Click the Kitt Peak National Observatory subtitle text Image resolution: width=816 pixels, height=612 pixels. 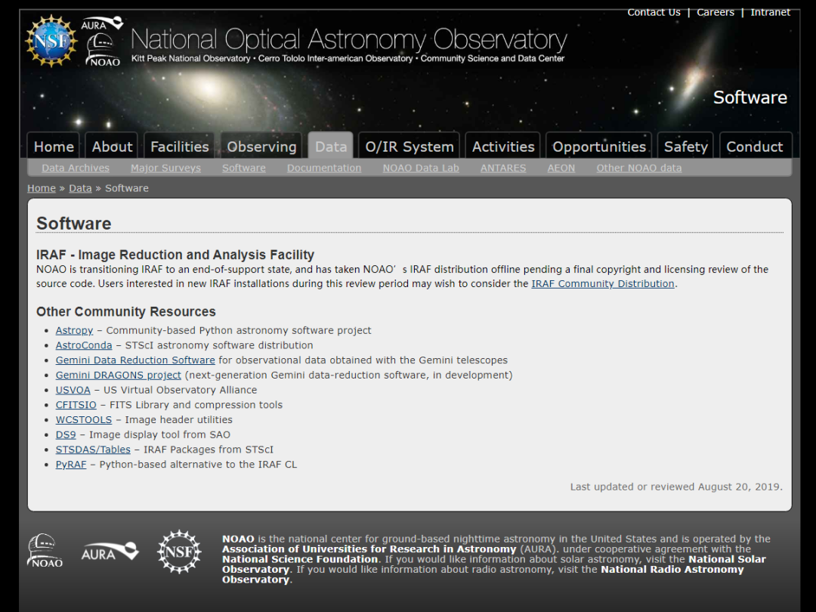[x=190, y=58]
